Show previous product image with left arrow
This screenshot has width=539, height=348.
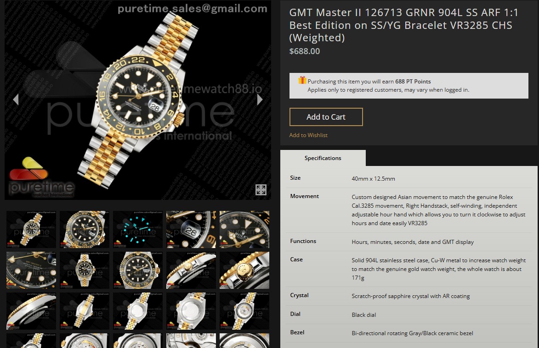pyautogui.click(x=16, y=99)
